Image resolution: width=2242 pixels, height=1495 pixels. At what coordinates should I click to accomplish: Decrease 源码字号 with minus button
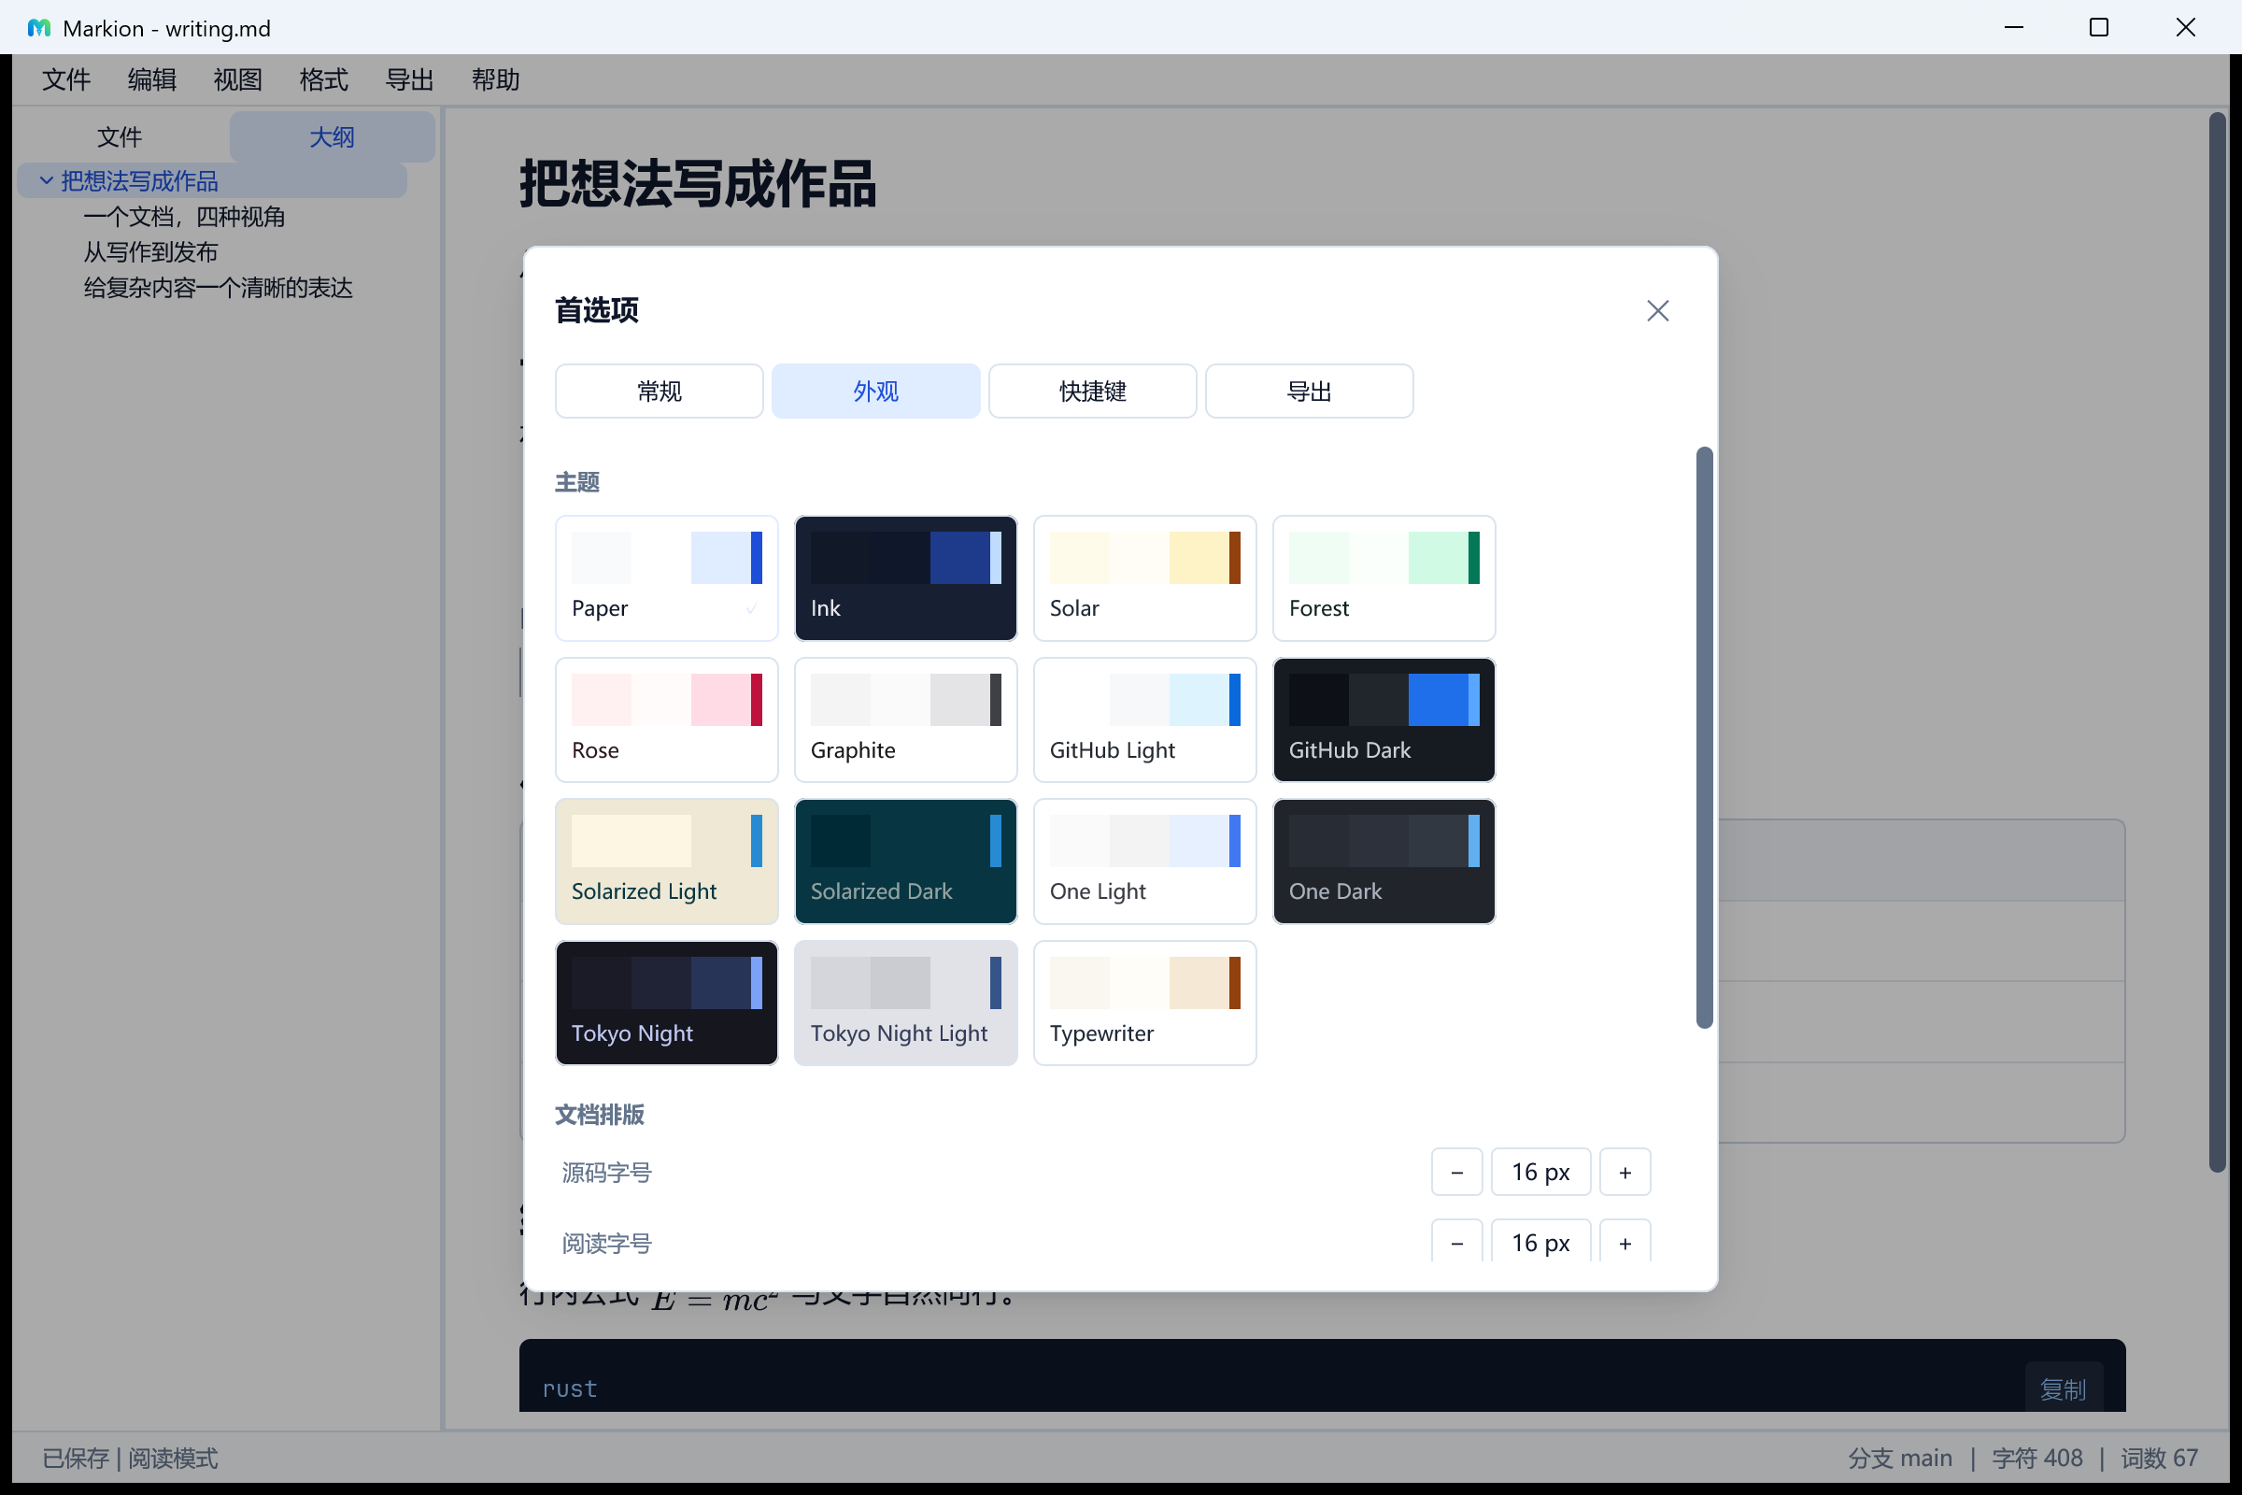[x=1456, y=1172]
